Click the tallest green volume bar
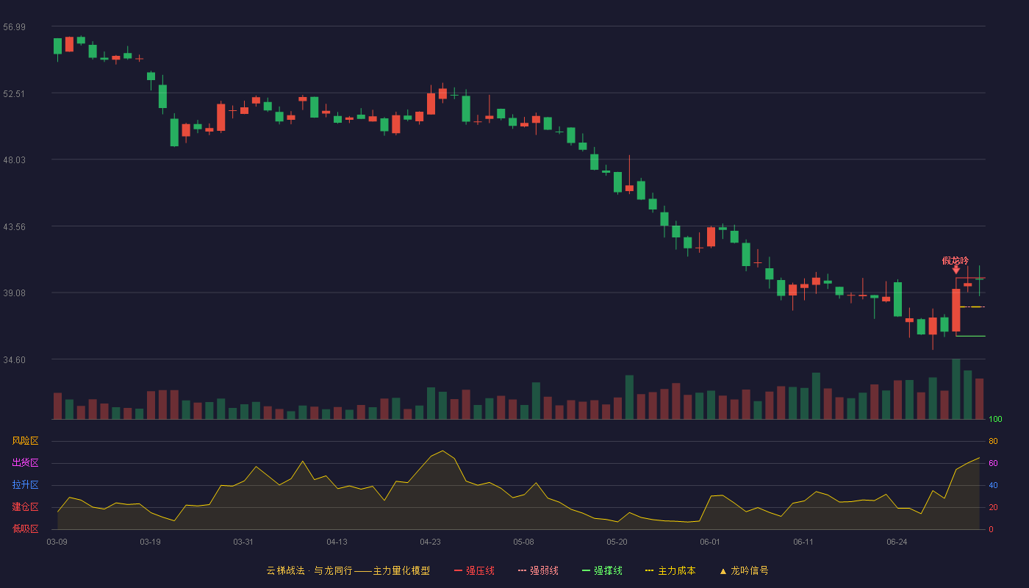This screenshot has height=588, width=1029. (956, 389)
